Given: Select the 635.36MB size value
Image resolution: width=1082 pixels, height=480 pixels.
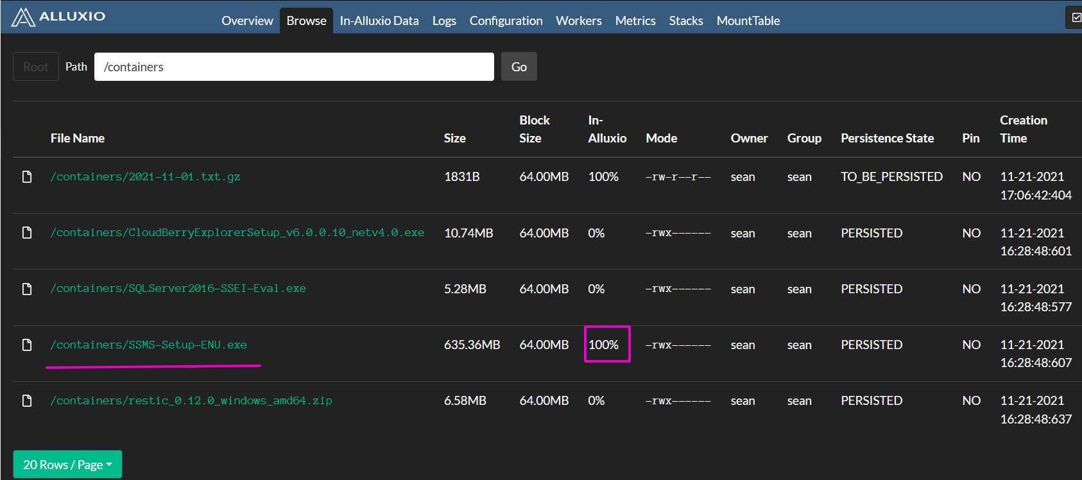Looking at the screenshot, I should [472, 345].
